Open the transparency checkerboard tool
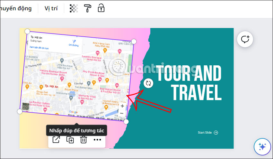 (x=74, y=8)
